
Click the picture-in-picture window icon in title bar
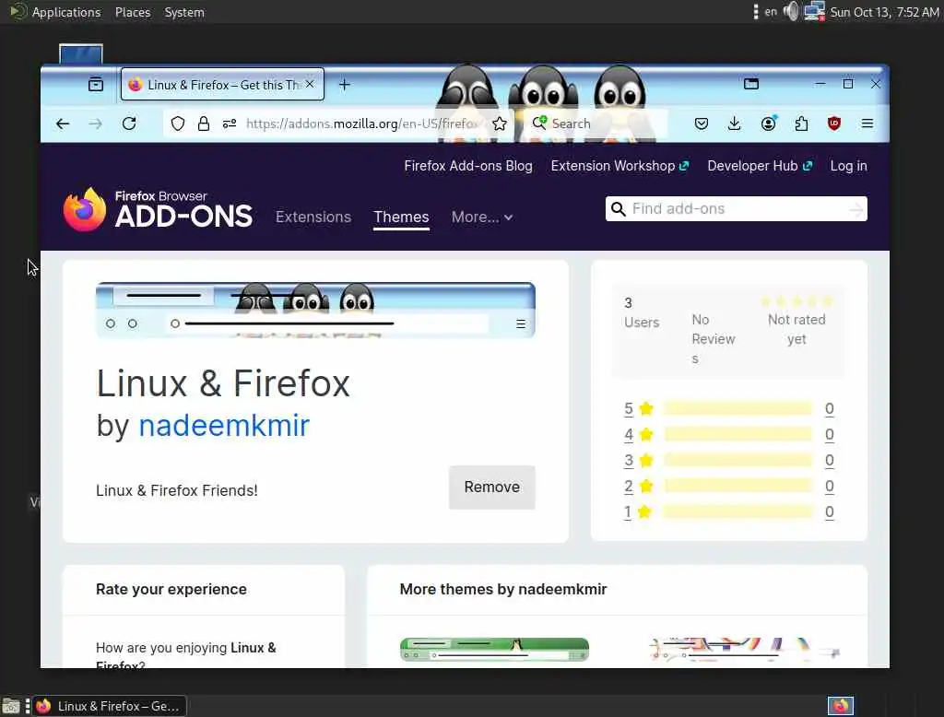[x=750, y=84]
